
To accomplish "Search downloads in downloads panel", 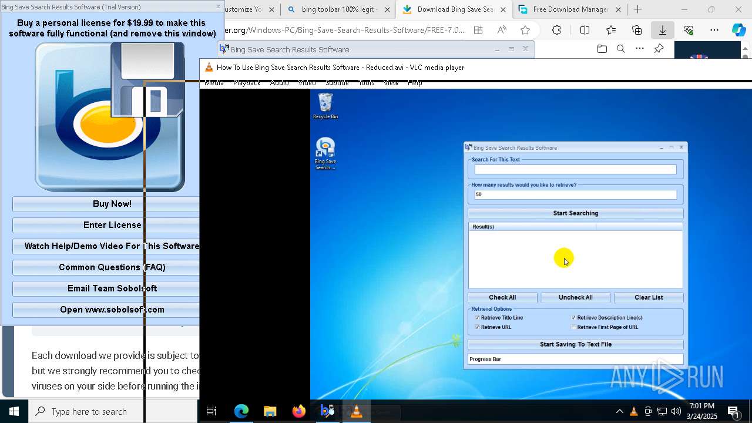I will pyautogui.click(x=621, y=49).
